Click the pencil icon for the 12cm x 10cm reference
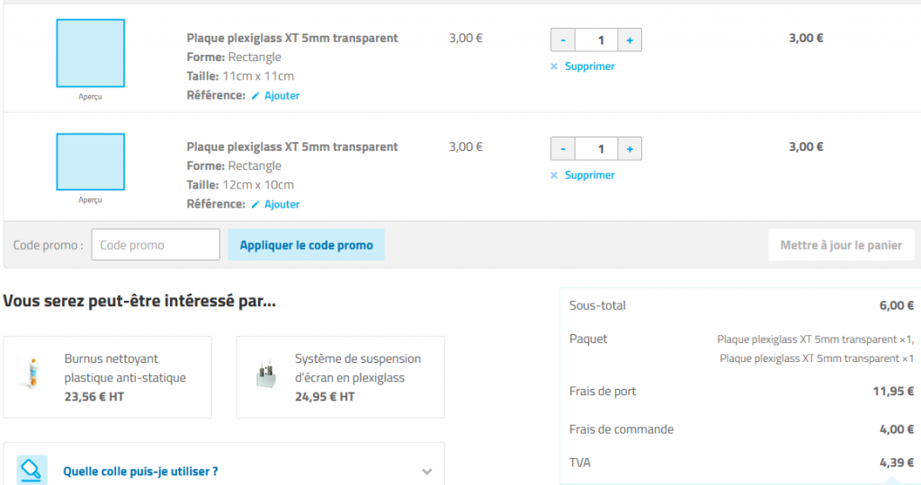 pos(255,205)
